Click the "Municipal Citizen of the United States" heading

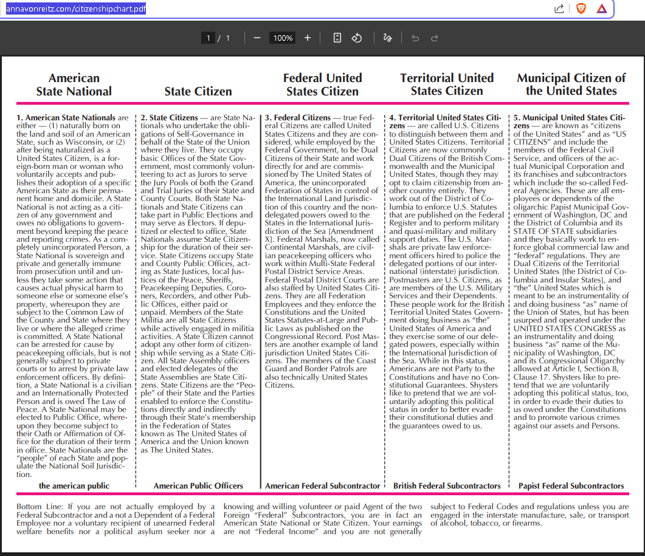[571, 85]
